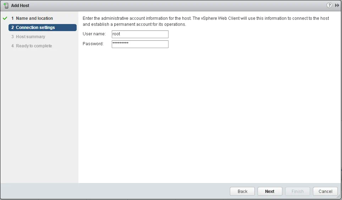Grab the resize grip at dialog's bottom-right corner
Viewport: 342px width, 200px height.
pos(338,196)
